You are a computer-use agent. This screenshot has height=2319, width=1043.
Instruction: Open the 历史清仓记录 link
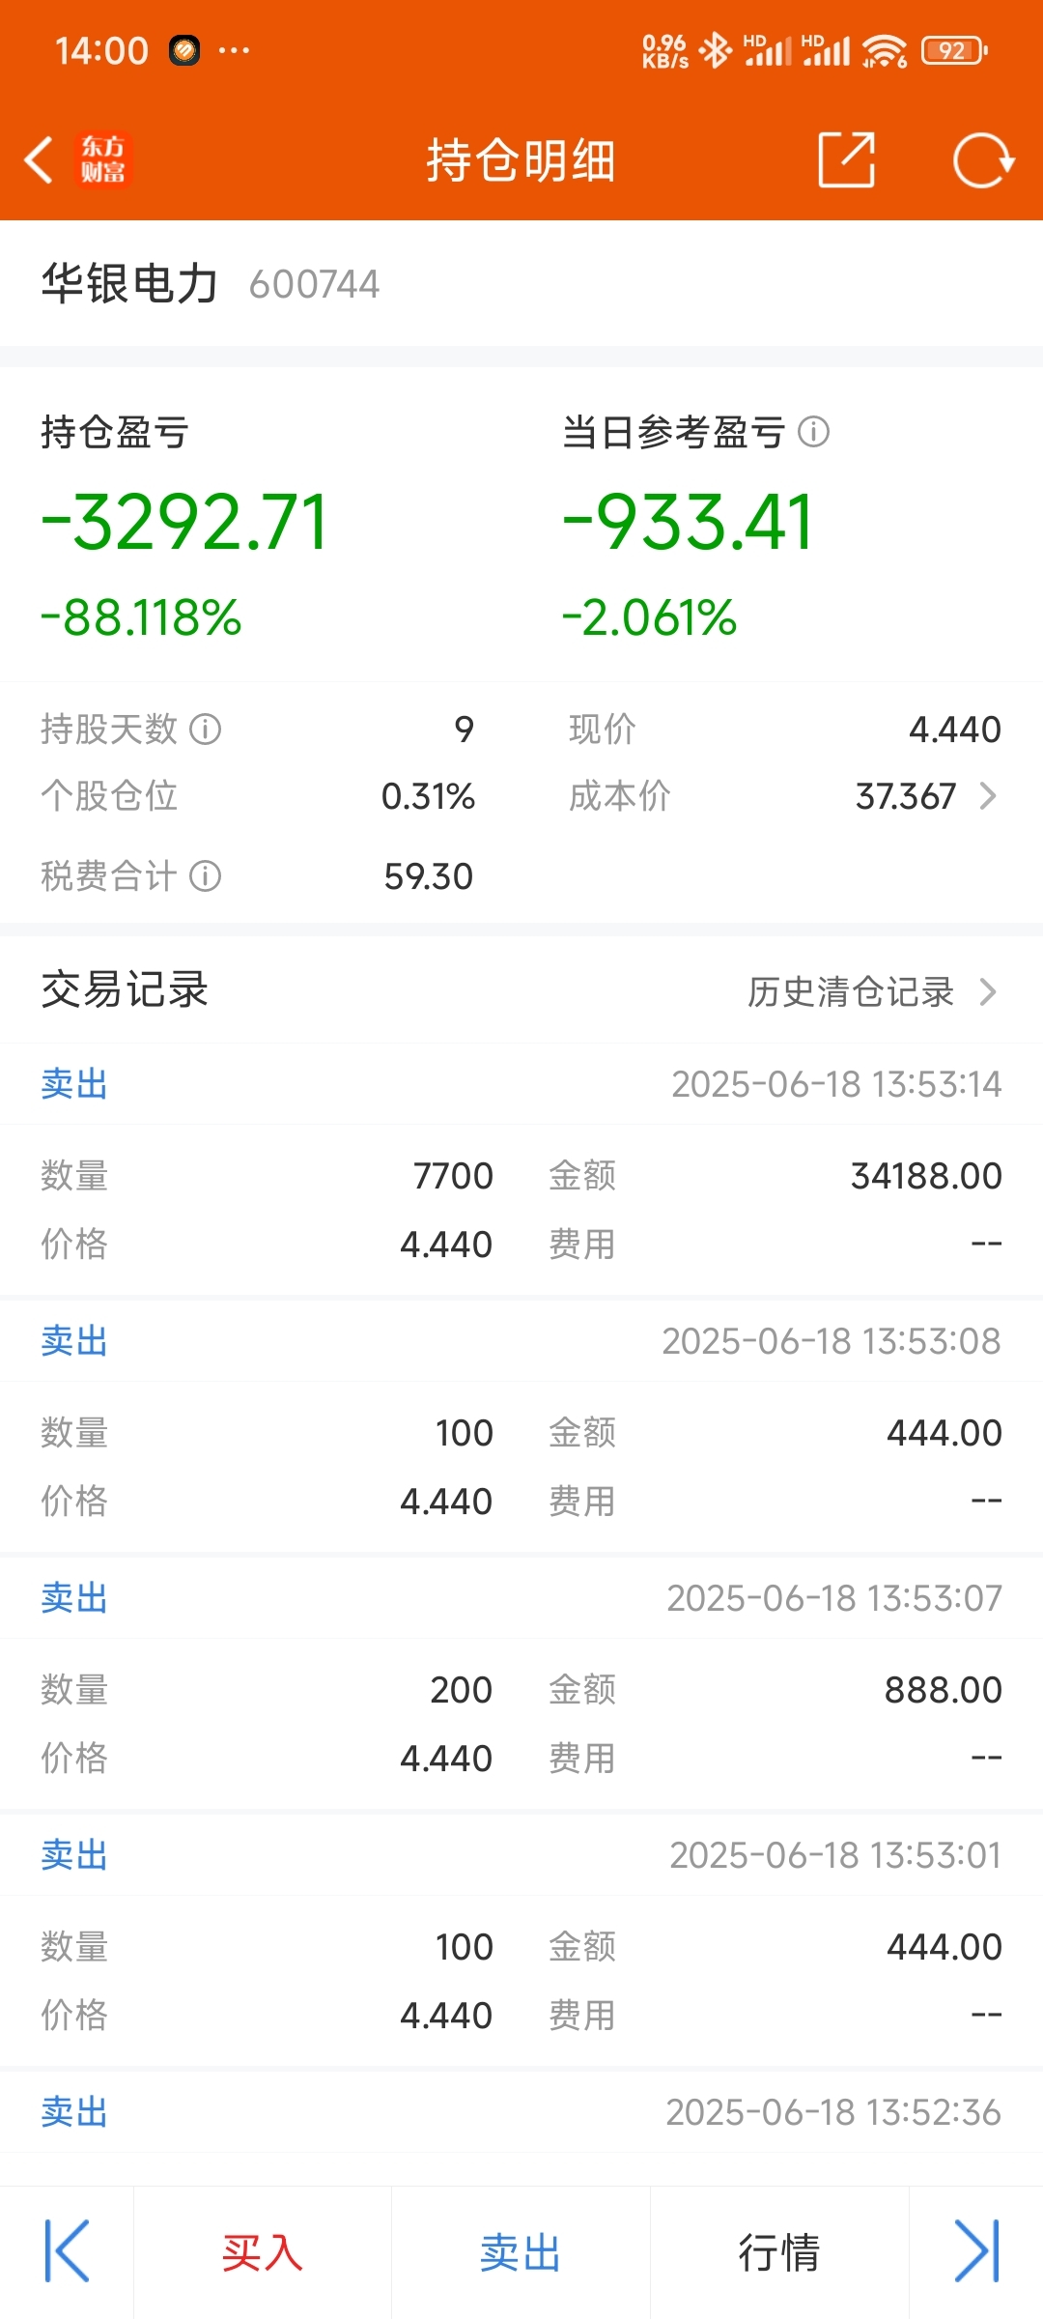851,991
